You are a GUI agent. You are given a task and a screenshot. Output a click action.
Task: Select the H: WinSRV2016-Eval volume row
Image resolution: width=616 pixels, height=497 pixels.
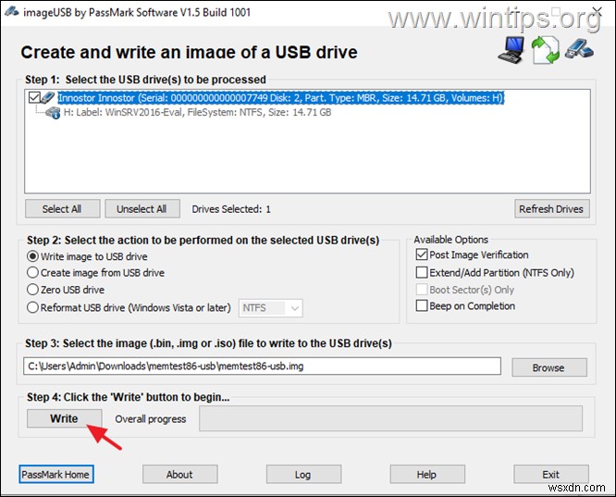pyautogui.click(x=197, y=113)
